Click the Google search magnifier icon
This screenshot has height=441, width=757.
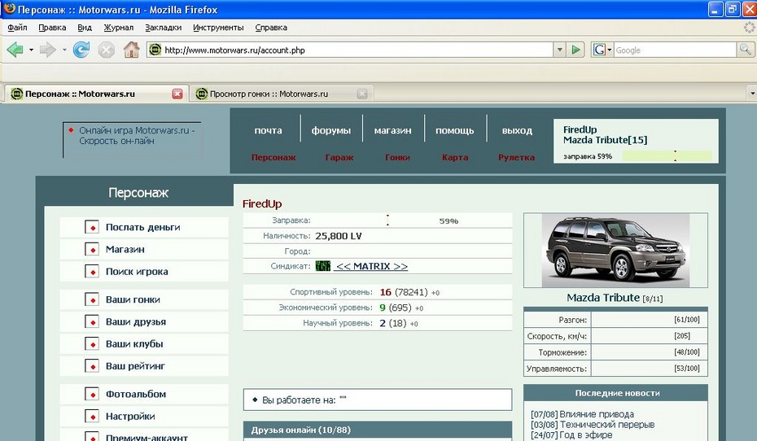coord(746,50)
